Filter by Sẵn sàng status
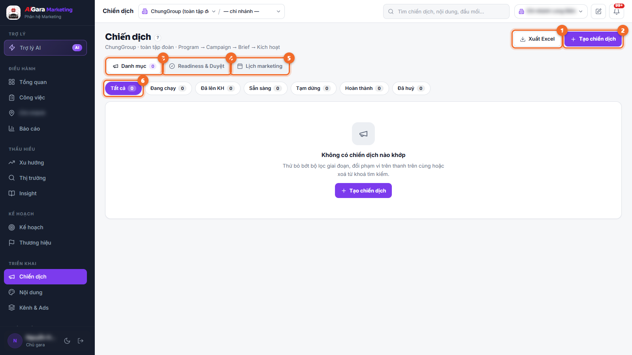The width and height of the screenshot is (632, 355). pyautogui.click(x=265, y=88)
